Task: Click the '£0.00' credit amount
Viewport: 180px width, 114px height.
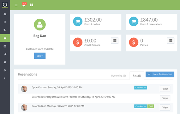Action: pyautogui.click(x=90, y=41)
